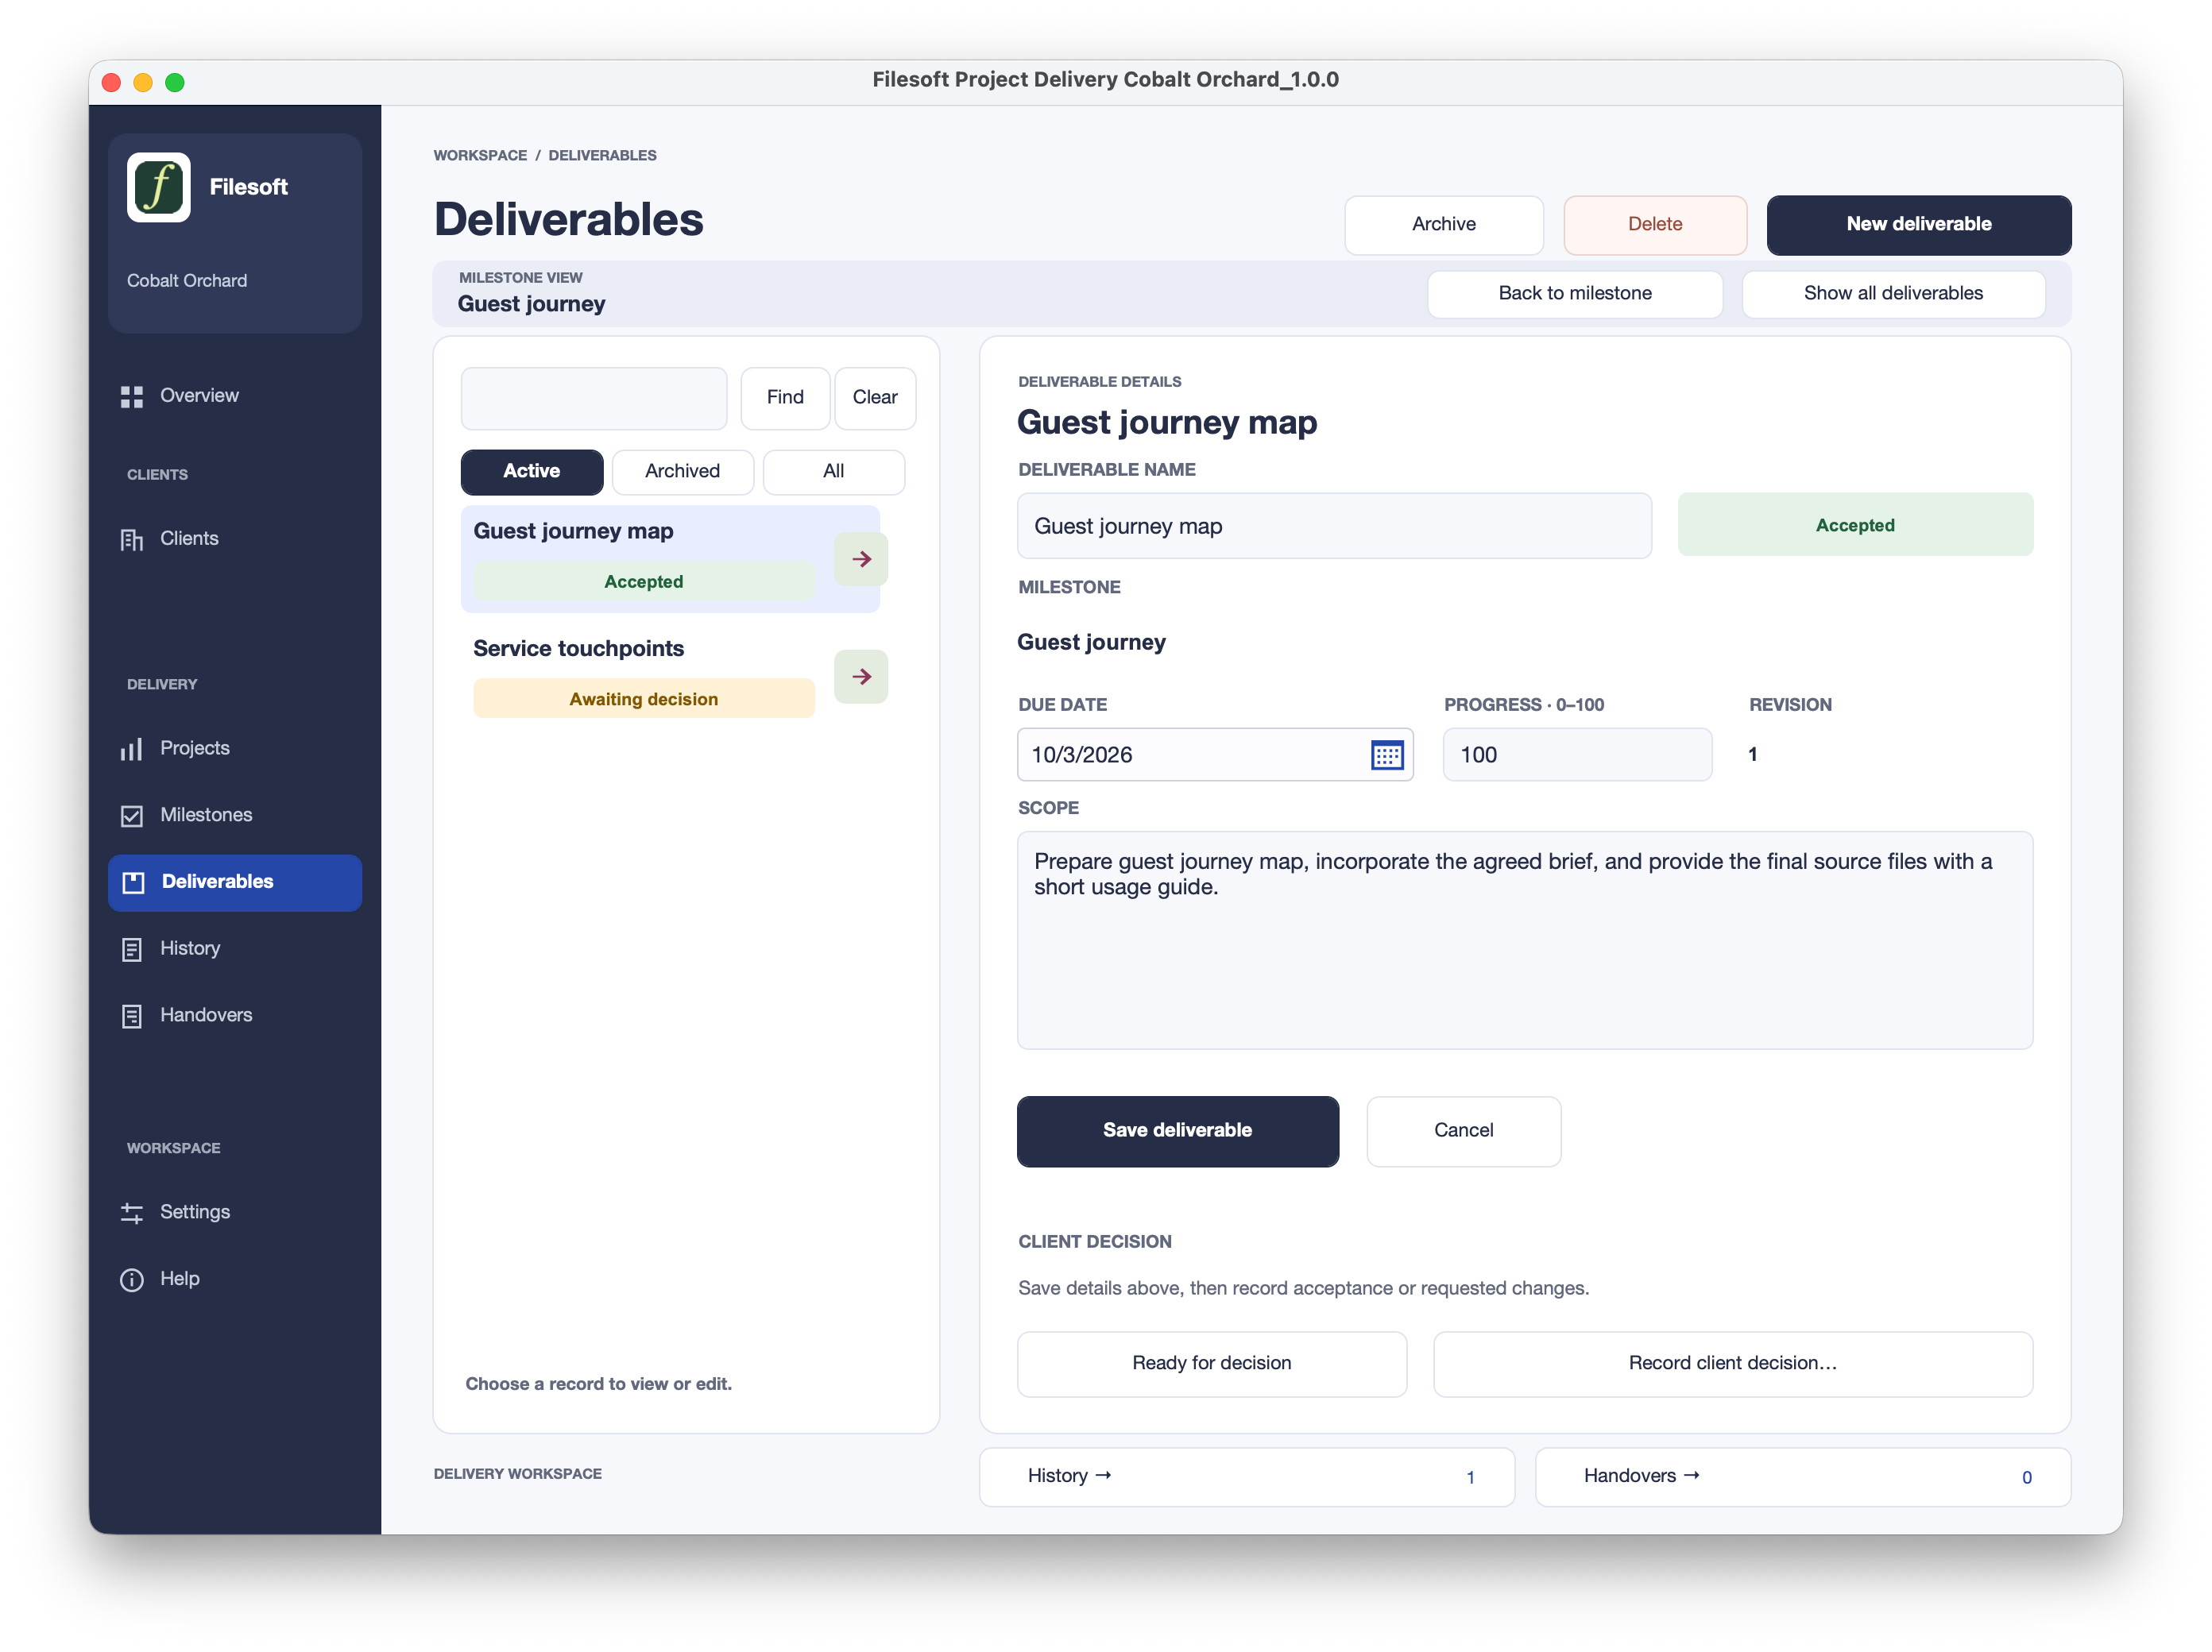Click the Progress value field
This screenshot has height=1652, width=2212.
[x=1577, y=755]
